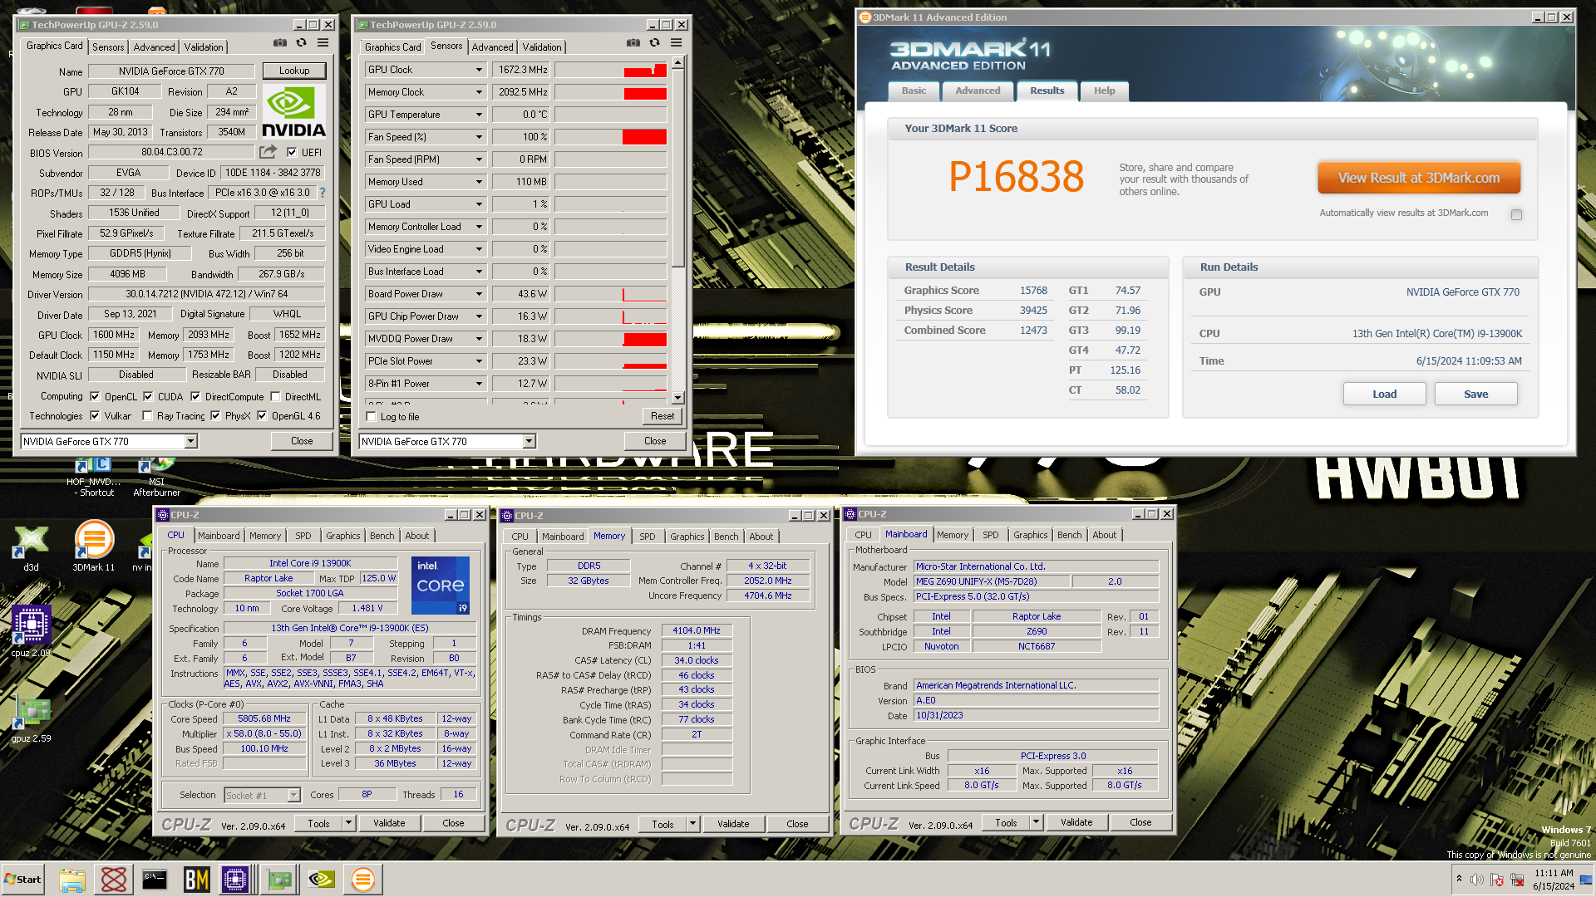This screenshot has width=1596, height=897.
Task: Switch to SPD tab in CPU-Z CPU window
Action: point(303,536)
